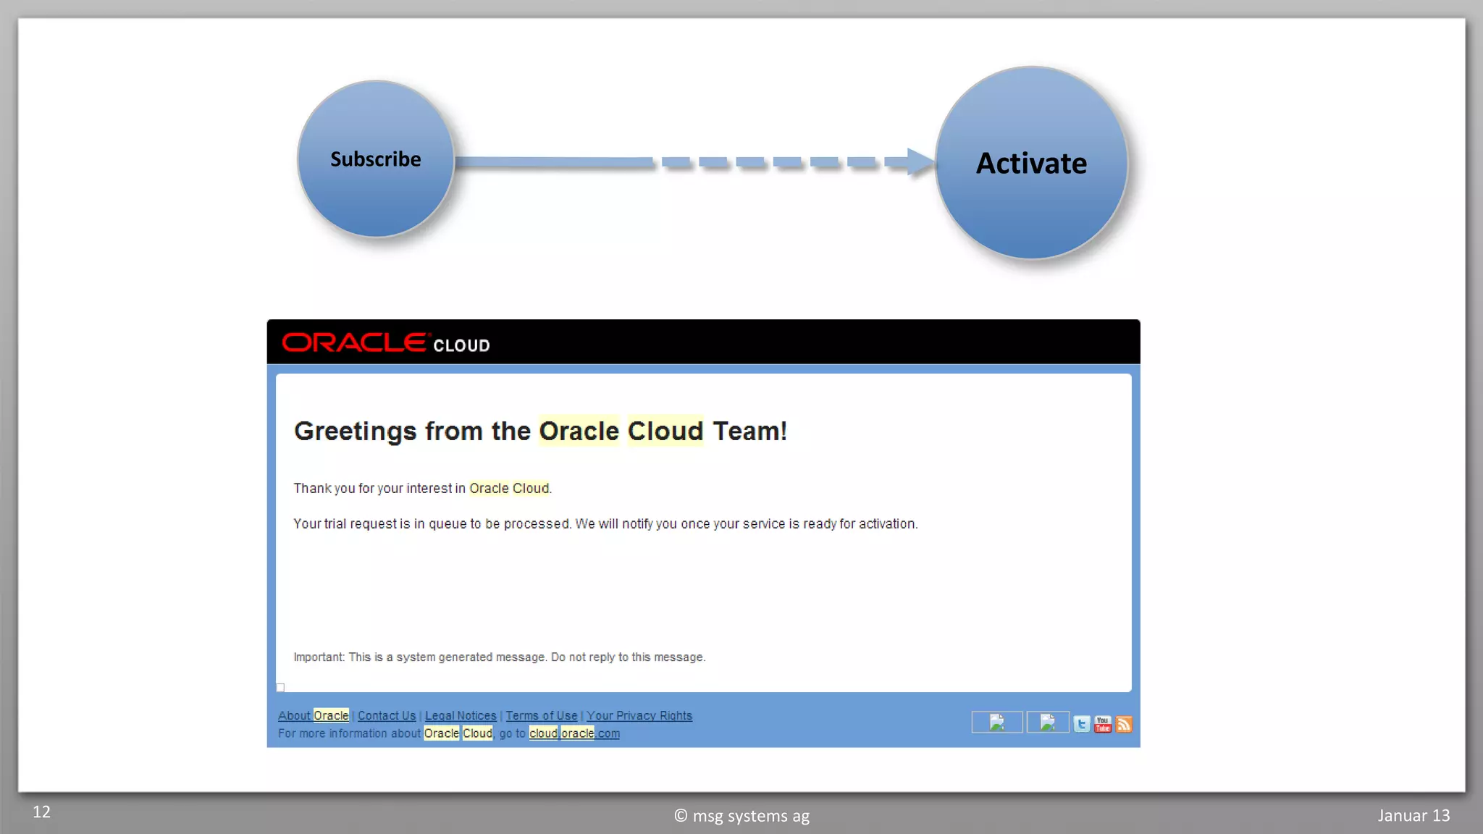This screenshot has height=834, width=1483.
Task: Click the 'Januar 13' date text
Action: tap(1413, 815)
